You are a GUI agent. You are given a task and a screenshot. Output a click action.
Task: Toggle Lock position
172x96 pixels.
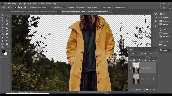click(x=139, y=60)
